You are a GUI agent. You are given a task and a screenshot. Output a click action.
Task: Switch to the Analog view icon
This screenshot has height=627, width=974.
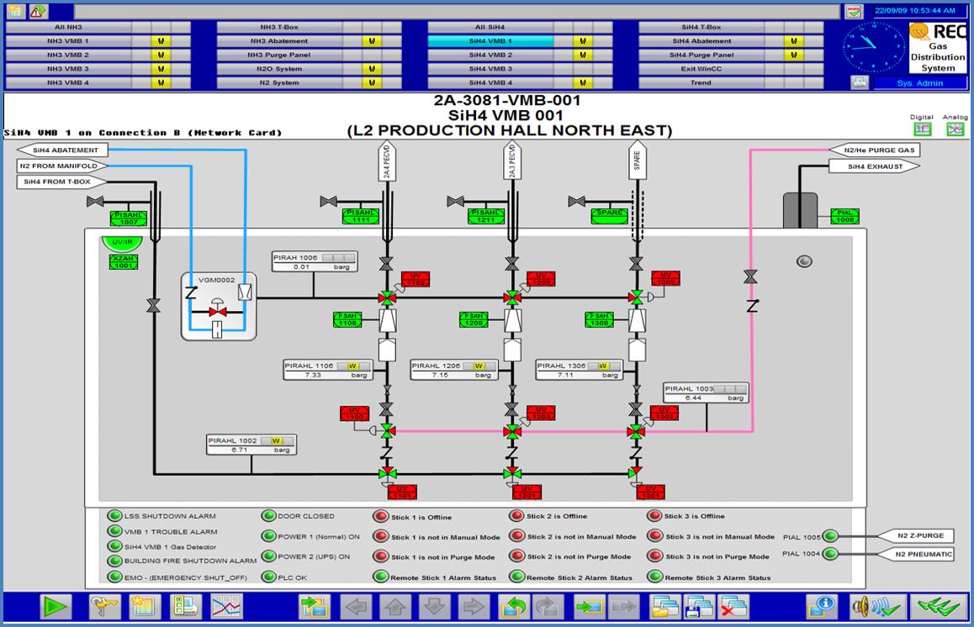pyautogui.click(x=955, y=129)
